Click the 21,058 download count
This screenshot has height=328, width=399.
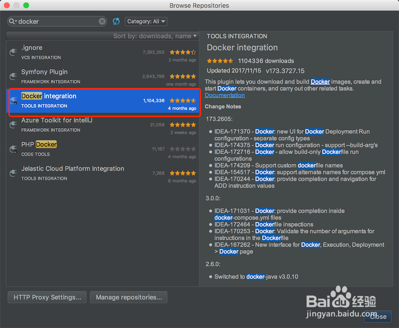click(x=157, y=125)
